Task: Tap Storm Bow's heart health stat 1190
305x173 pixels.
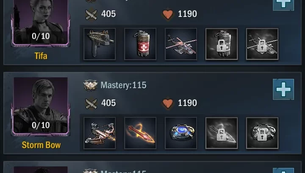Action: (x=179, y=103)
